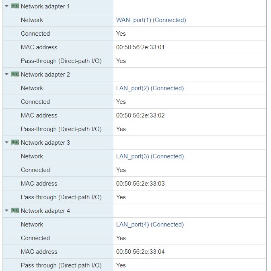Viewport: 271px width, 271px height.
Task: Select adapter 4 Connected status row
Action: pyautogui.click(x=134, y=238)
